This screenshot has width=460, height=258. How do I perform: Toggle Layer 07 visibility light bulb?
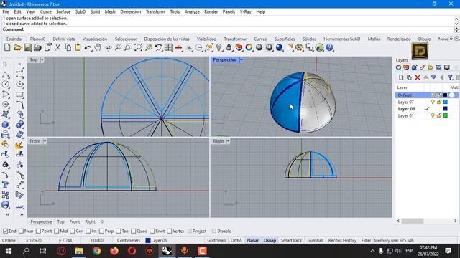click(433, 102)
